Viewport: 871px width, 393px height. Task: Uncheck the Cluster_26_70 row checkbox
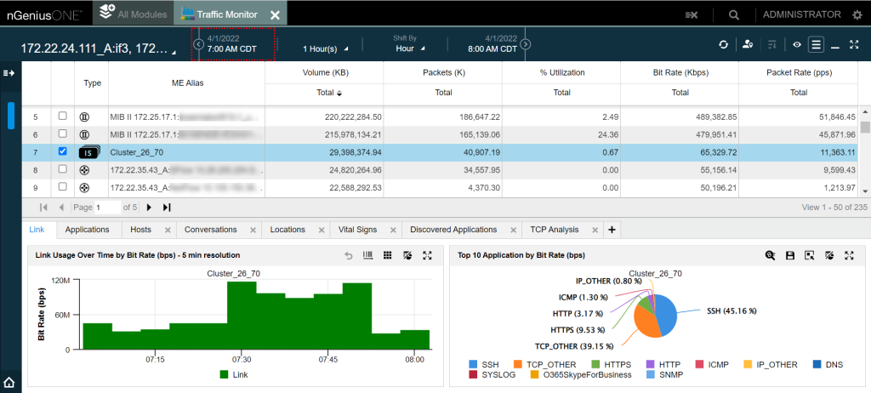coord(63,151)
